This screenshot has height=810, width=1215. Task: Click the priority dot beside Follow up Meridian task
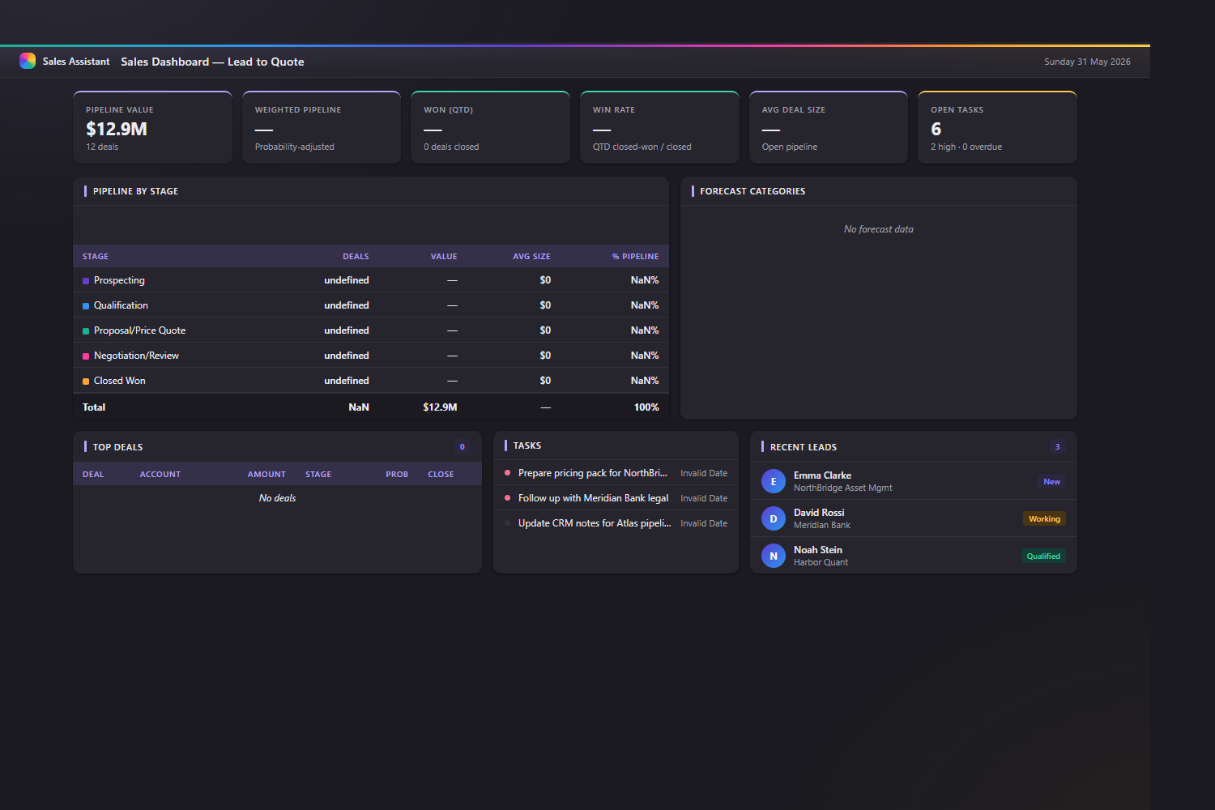tap(507, 498)
